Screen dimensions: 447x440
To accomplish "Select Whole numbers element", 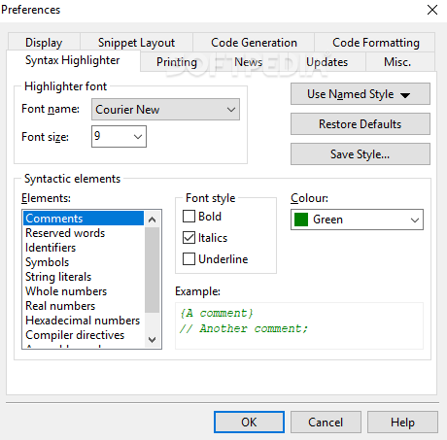I will [x=84, y=291].
